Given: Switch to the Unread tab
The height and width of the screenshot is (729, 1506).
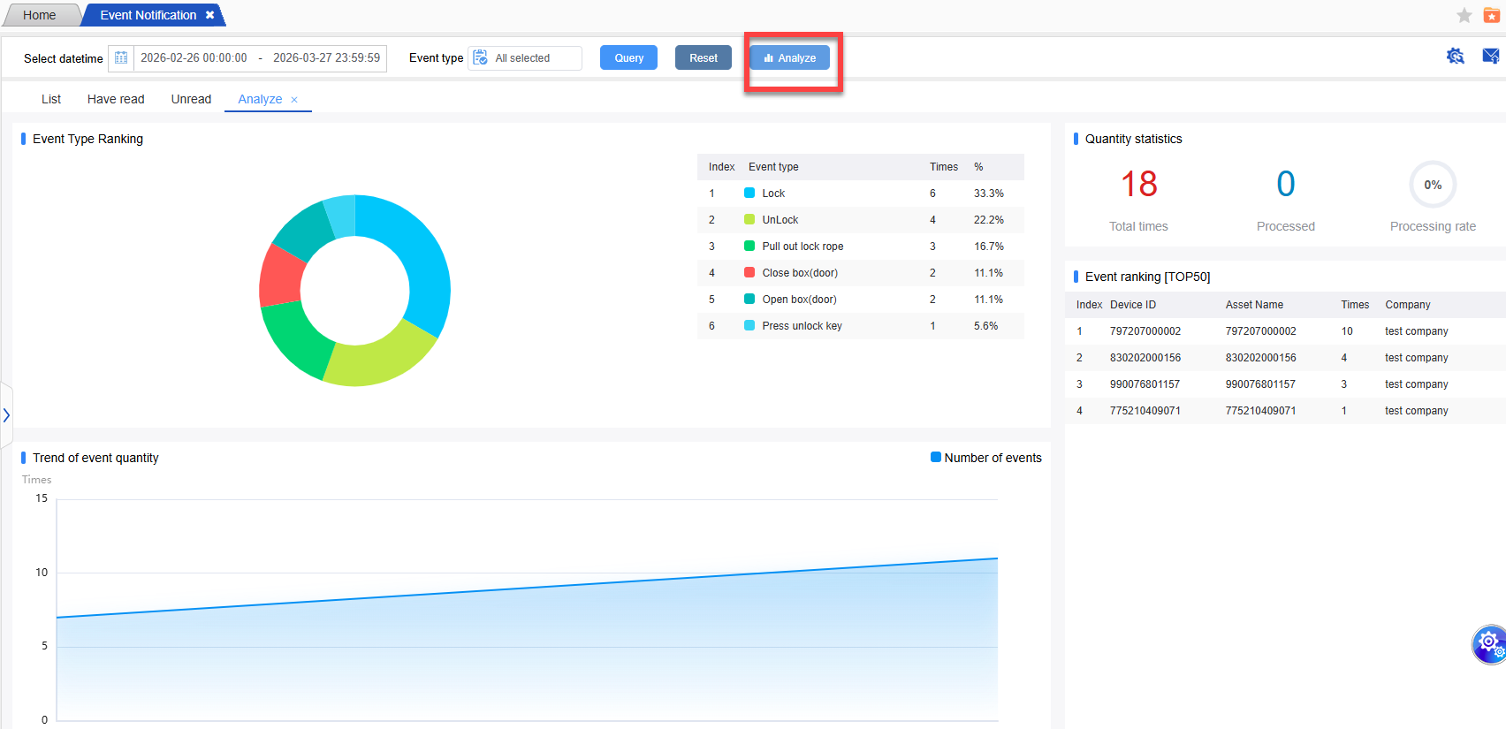Looking at the screenshot, I should coord(191,99).
